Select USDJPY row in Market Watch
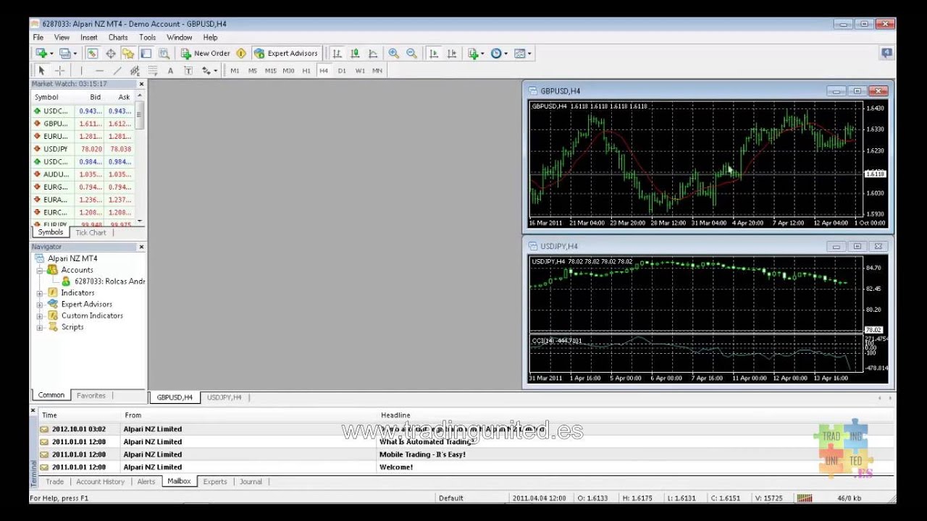The width and height of the screenshot is (927, 521). (83, 149)
